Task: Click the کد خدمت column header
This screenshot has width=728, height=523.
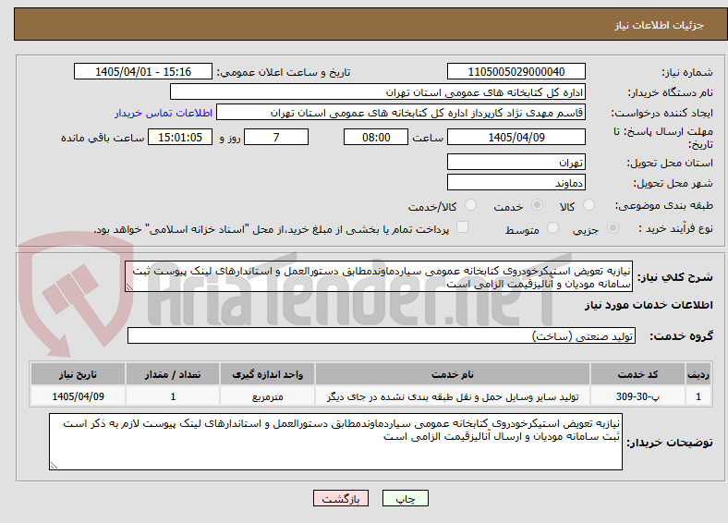Action: point(638,374)
